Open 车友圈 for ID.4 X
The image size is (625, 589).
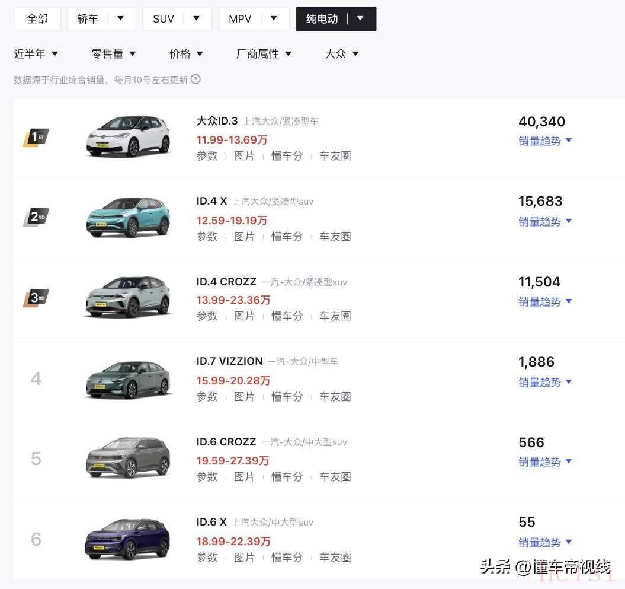(335, 237)
